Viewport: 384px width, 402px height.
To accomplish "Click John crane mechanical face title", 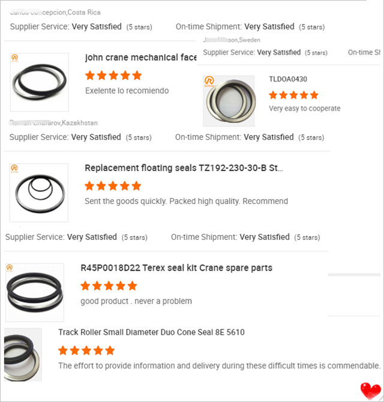I will click(x=140, y=58).
